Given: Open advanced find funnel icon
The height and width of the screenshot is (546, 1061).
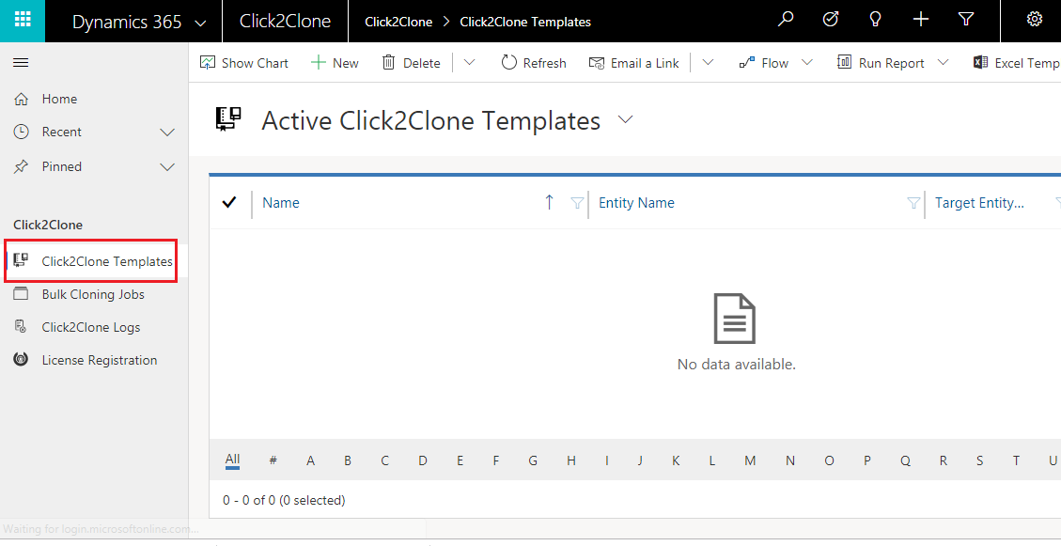Looking at the screenshot, I should pos(965,20).
